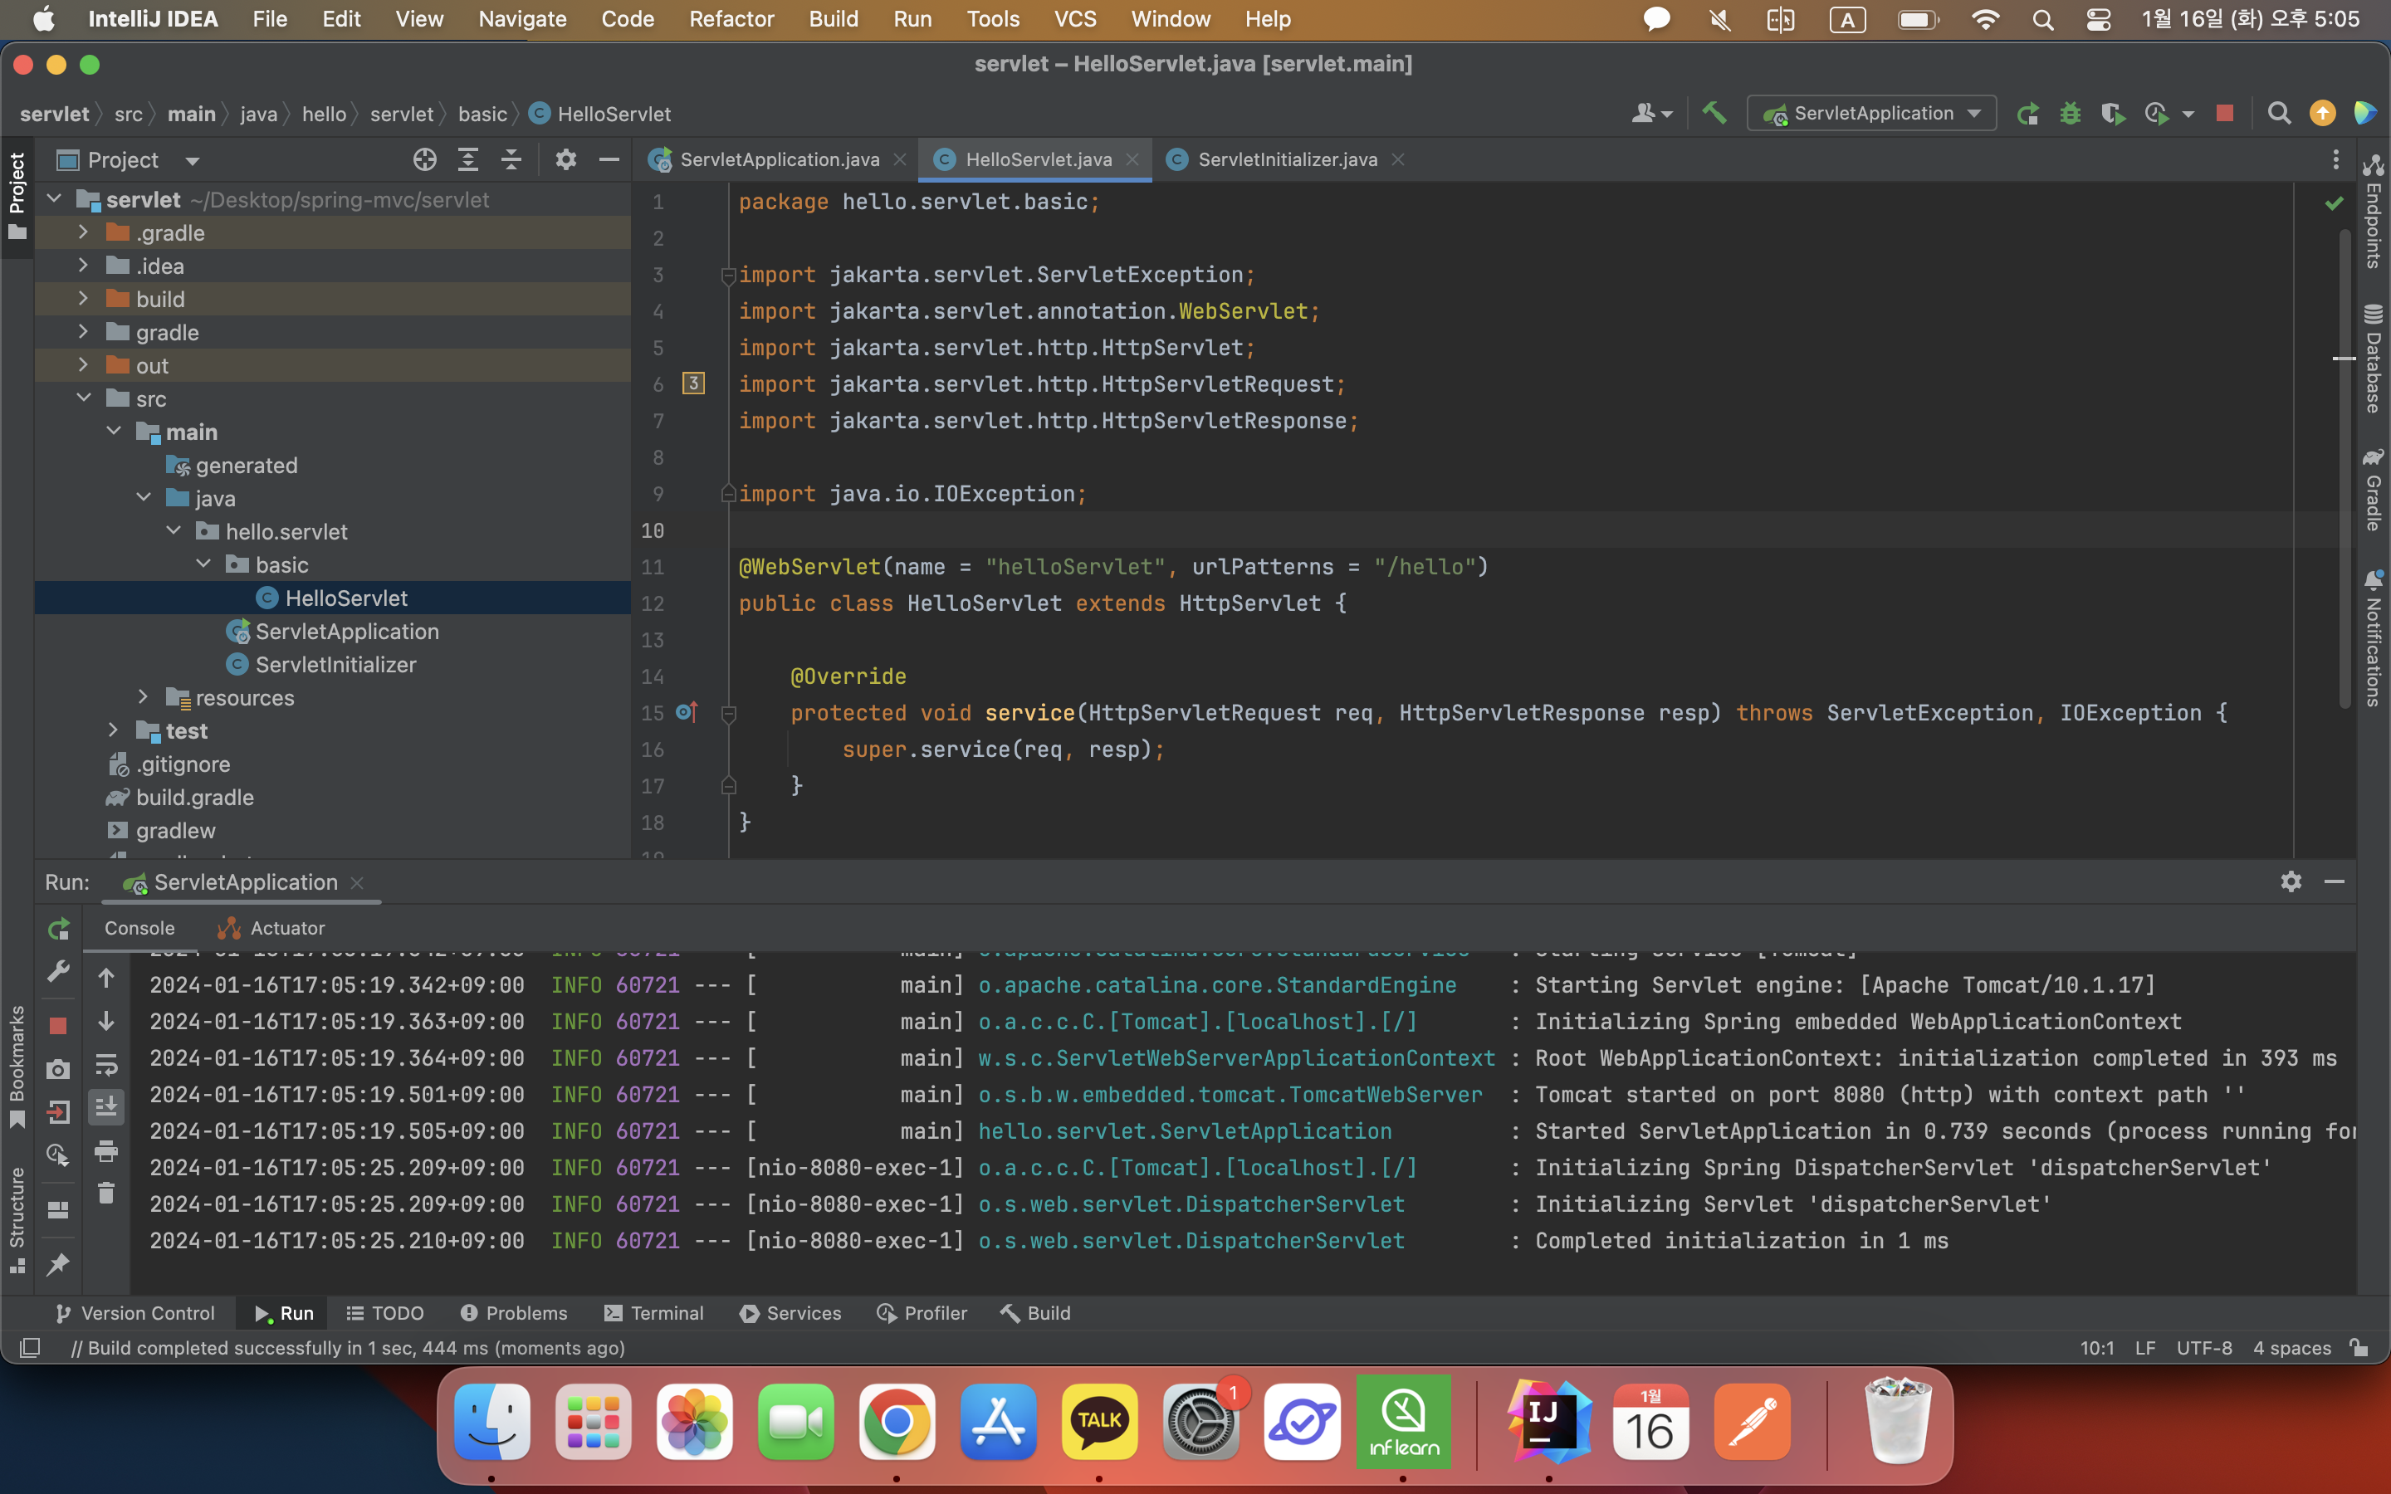The width and height of the screenshot is (2391, 1494).
Task: Open Services tool window
Action: coord(790,1313)
